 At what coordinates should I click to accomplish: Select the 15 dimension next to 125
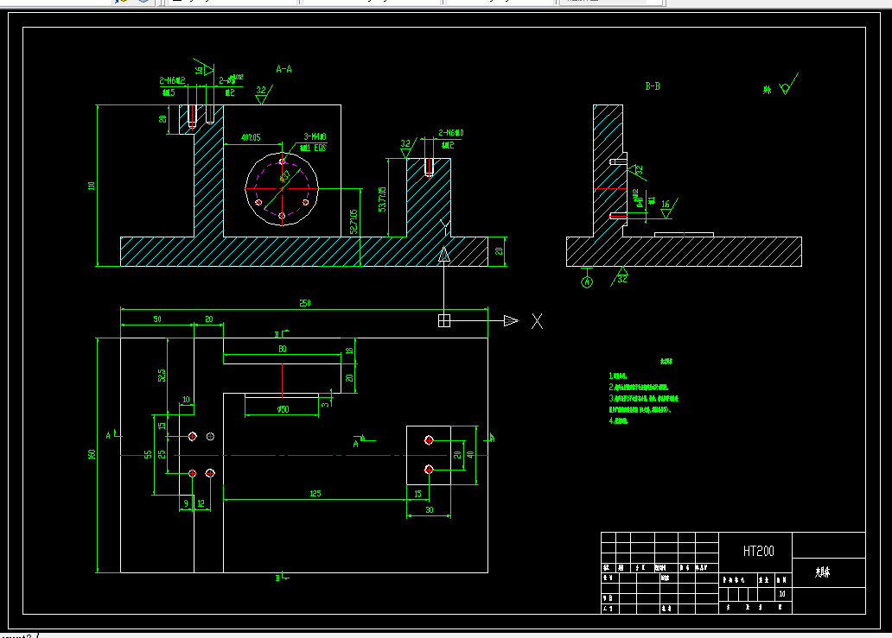point(417,494)
